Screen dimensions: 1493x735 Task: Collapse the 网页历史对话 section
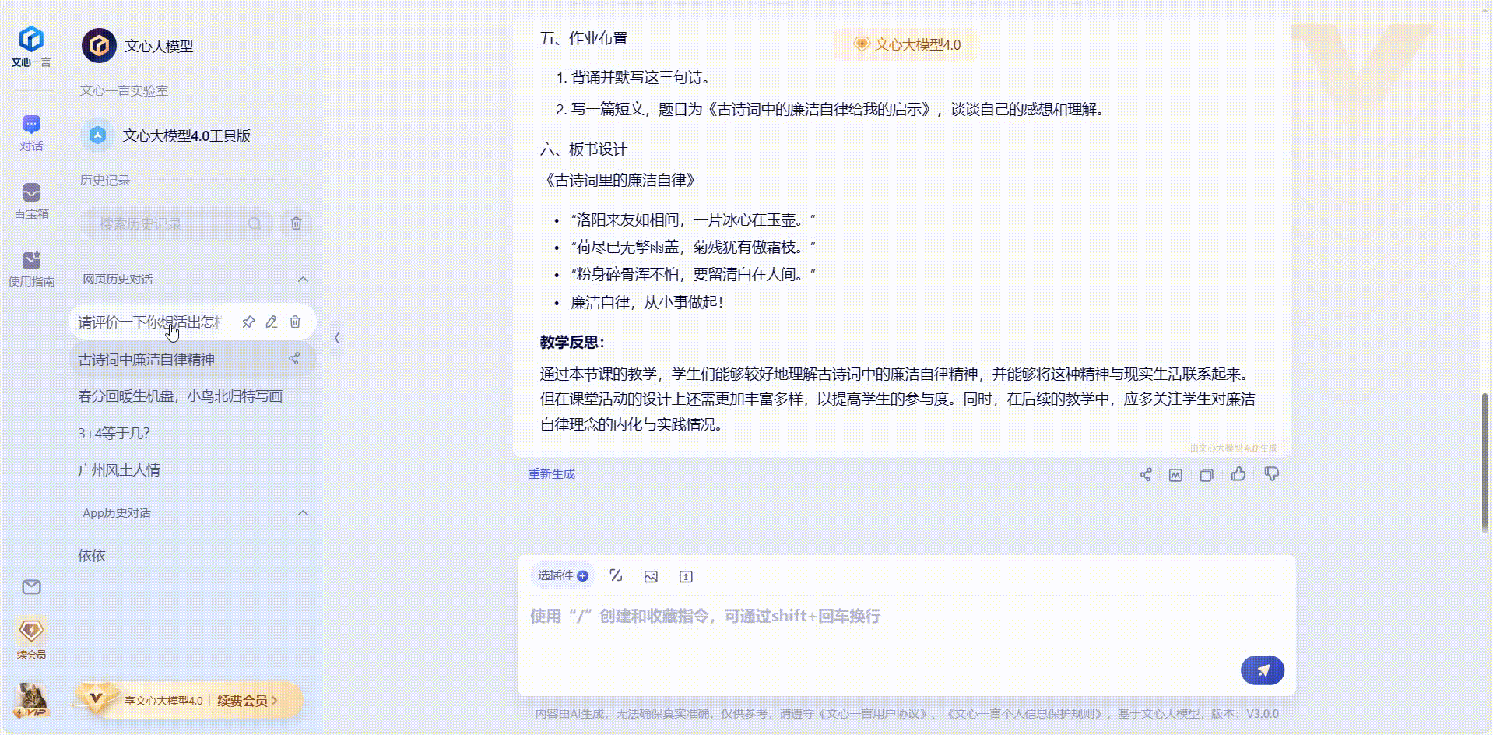click(304, 280)
